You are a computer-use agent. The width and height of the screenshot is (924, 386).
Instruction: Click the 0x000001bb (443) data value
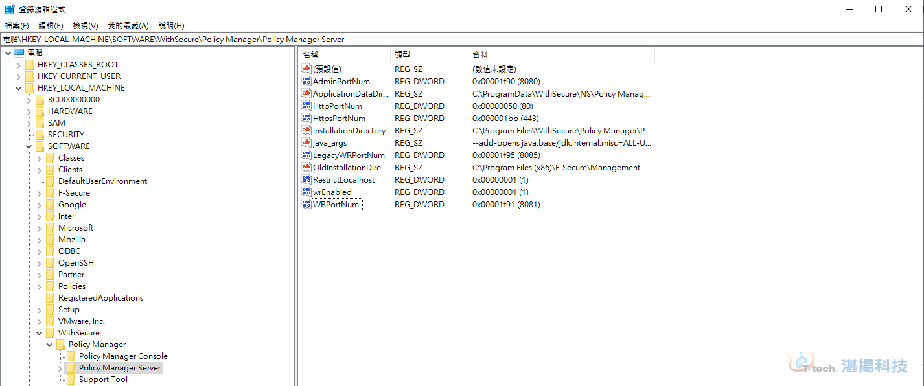[x=505, y=119]
